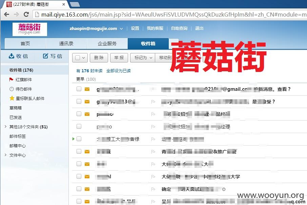Open 待办邮件 pending mail folder
307x205 pixels.
coord(24,89)
